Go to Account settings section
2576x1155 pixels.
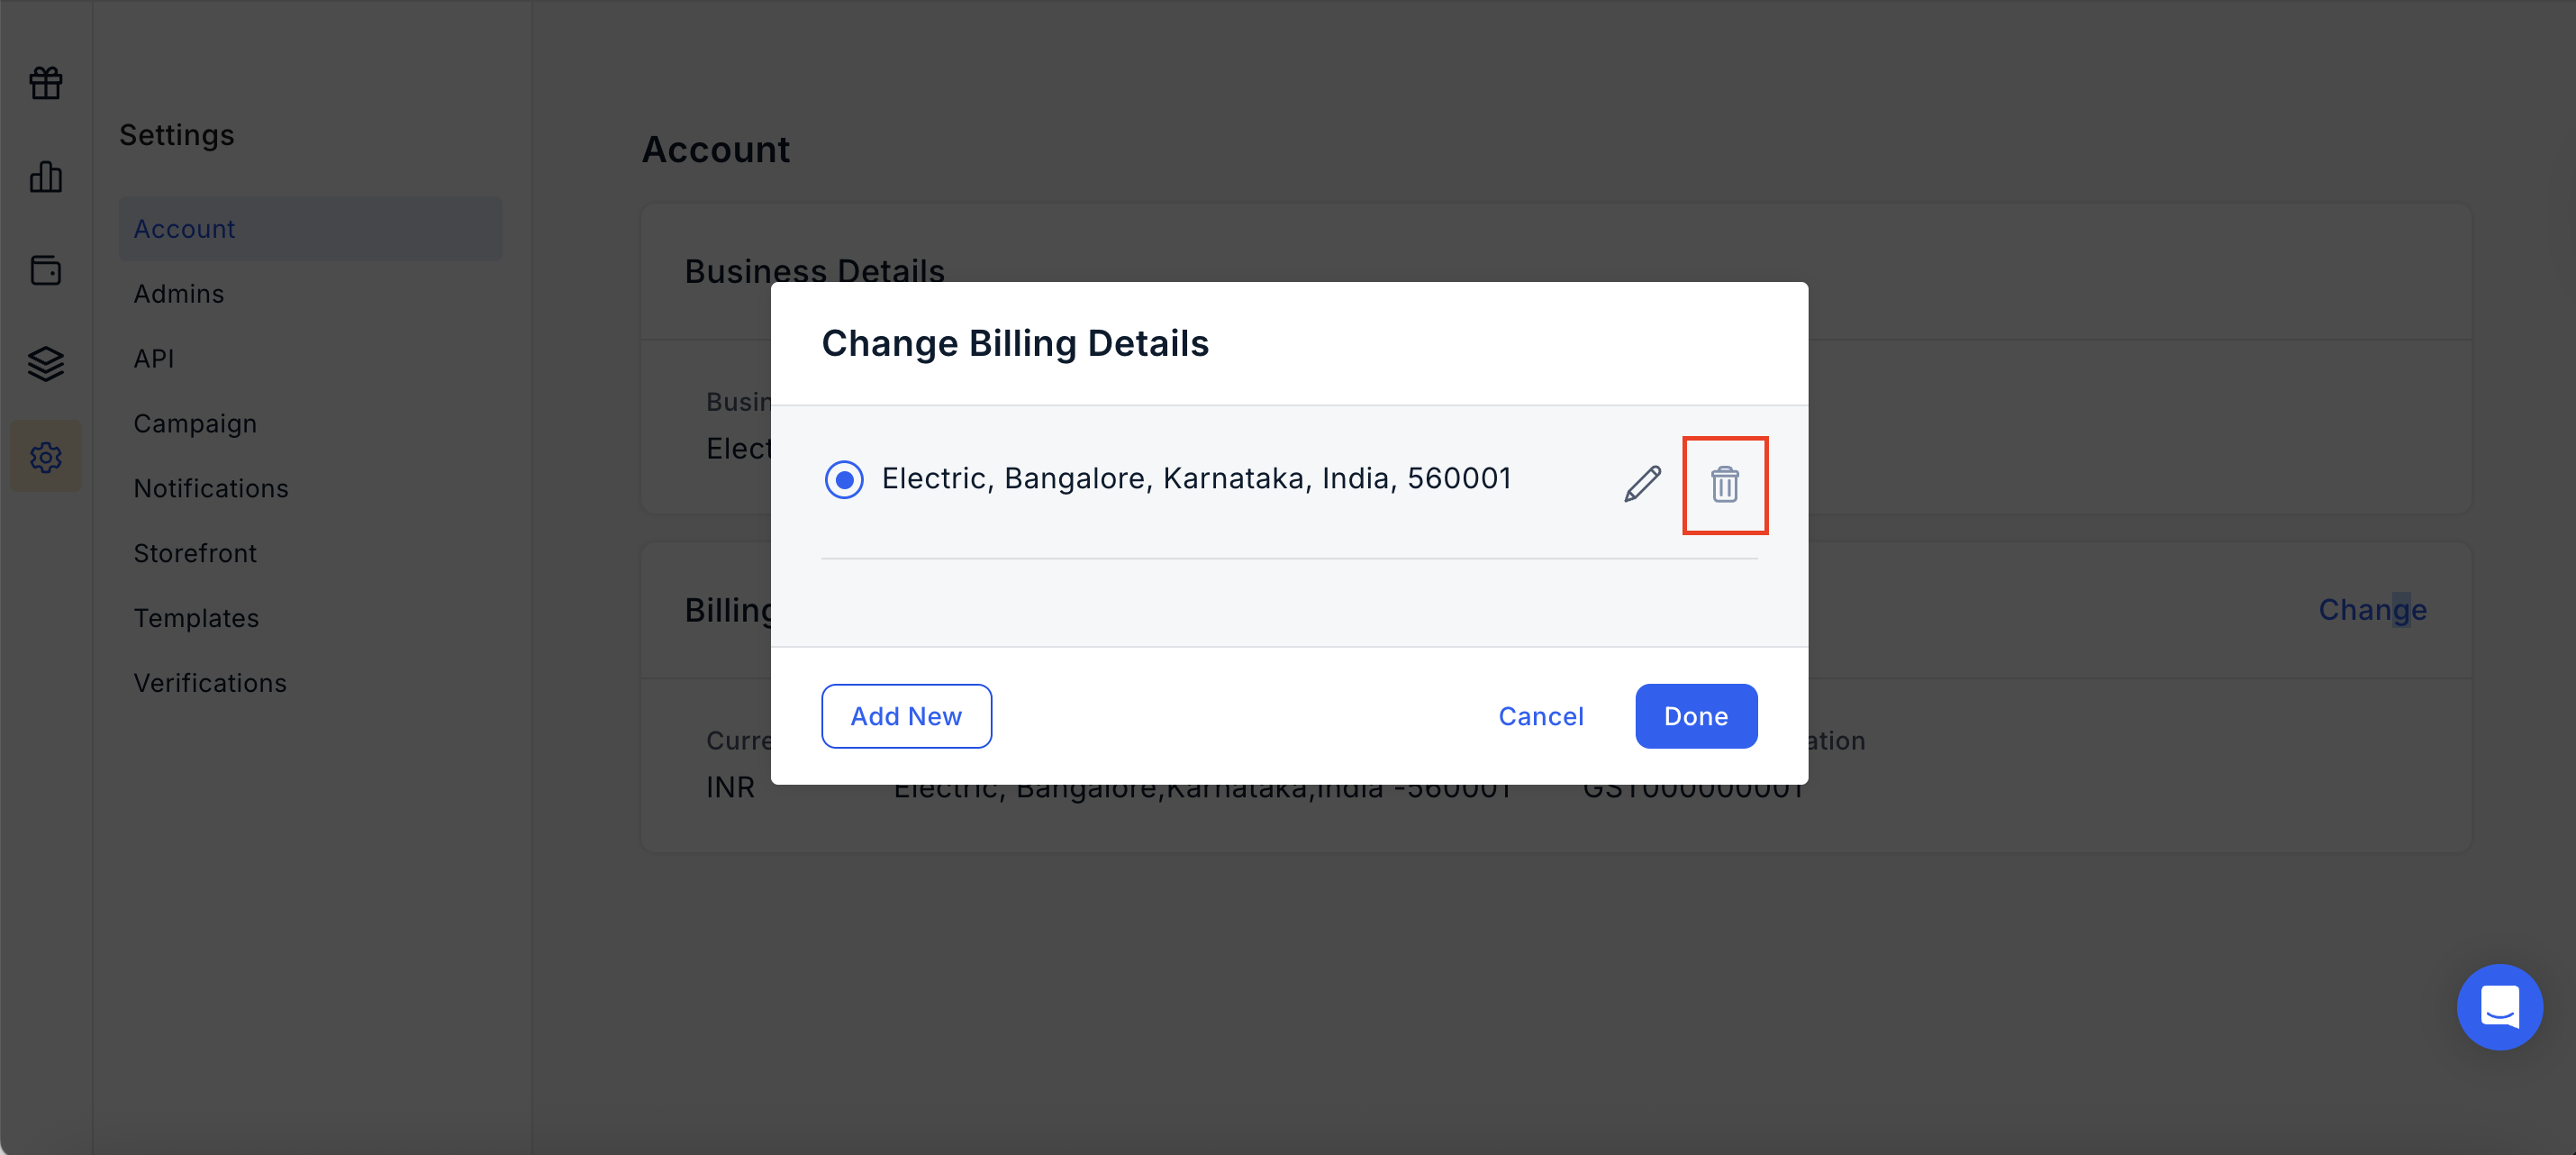(310, 229)
